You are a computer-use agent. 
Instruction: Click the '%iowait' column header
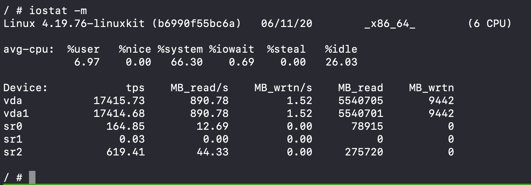click(x=231, y=49)
